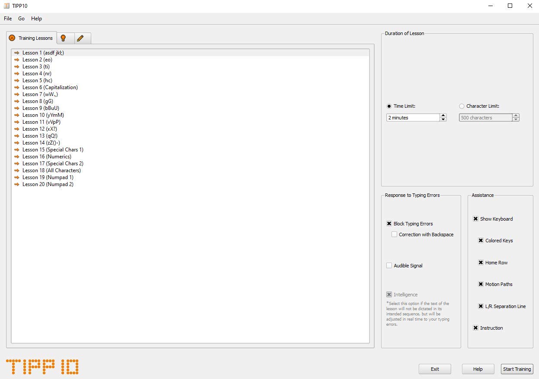This screenshot has height=379, width=539.
Task: Decrease the time limit with the down arrow
Action: (x=443, y=119)
